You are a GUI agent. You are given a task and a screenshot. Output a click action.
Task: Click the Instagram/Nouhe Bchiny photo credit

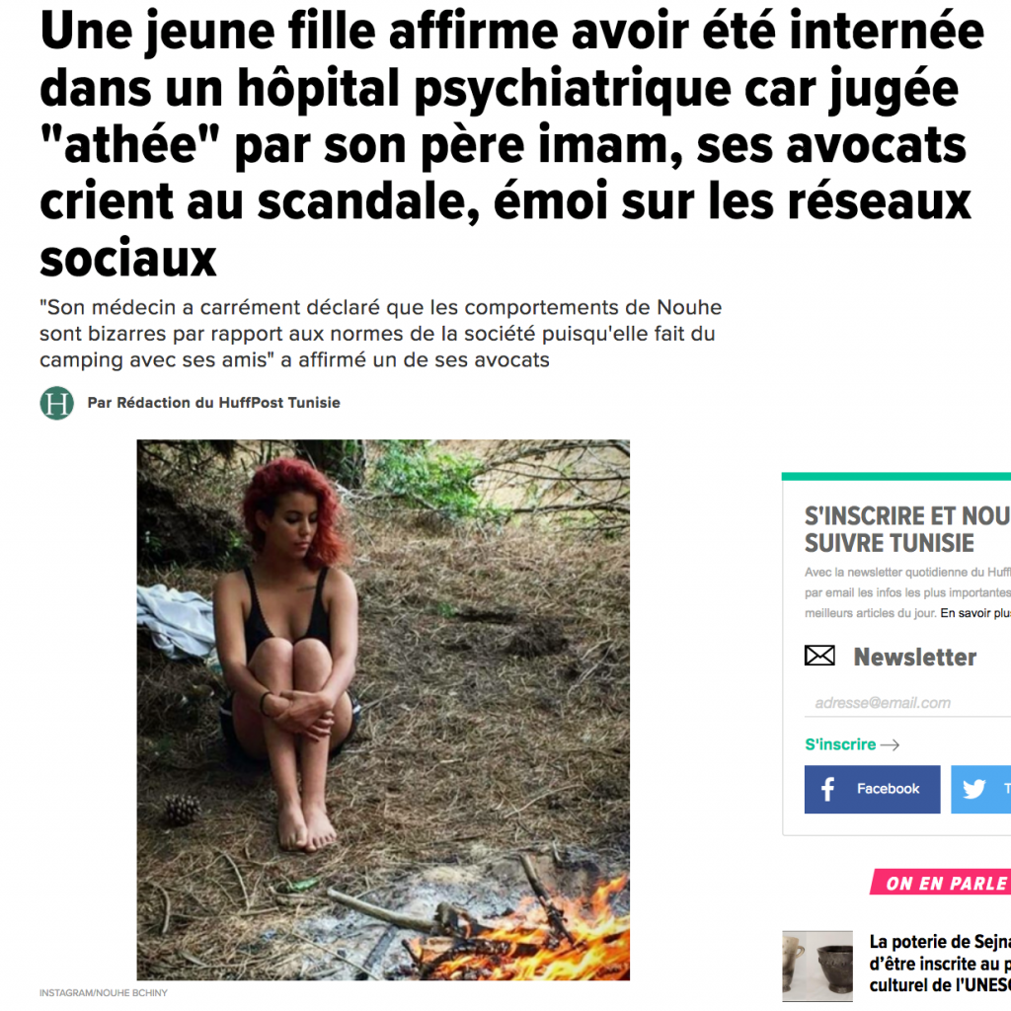tap(103, 993)
